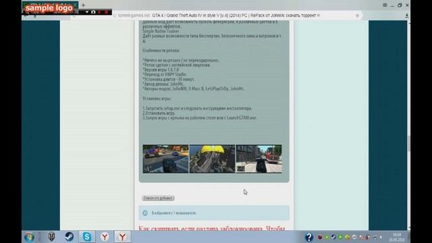Click the '*Автор репака: JohnMc.' line
The width and height of the screenshot is (432, 243).
(163, 84)
